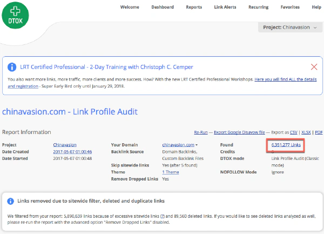324x234 pixels.
Task: Click the 'Custom Backlink Files' value
Action: point(183,158)
